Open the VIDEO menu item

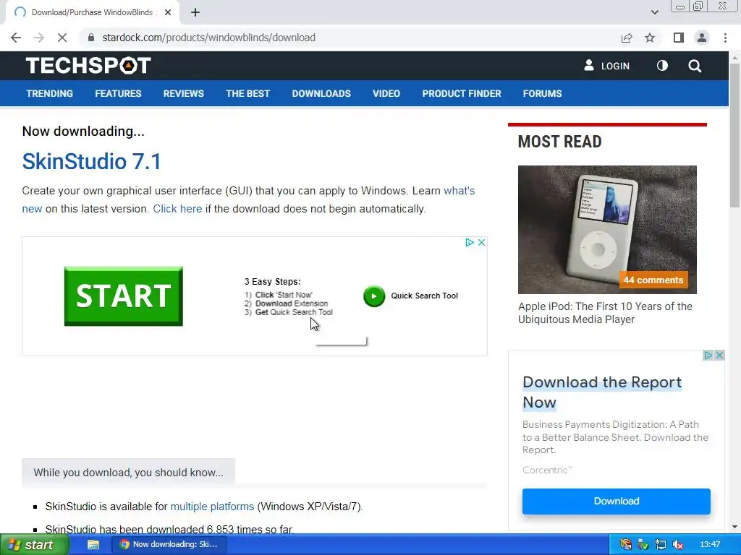(x=386, y=93)
